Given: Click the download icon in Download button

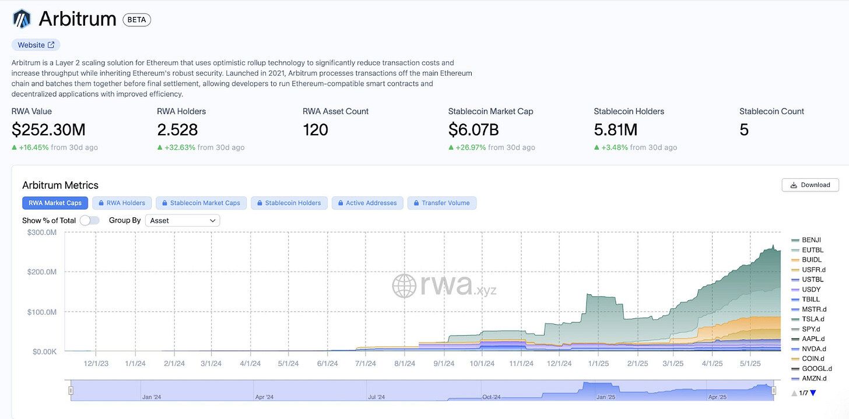Looking at the screenshot, I should pyautogui.click(x=794, y=185).
